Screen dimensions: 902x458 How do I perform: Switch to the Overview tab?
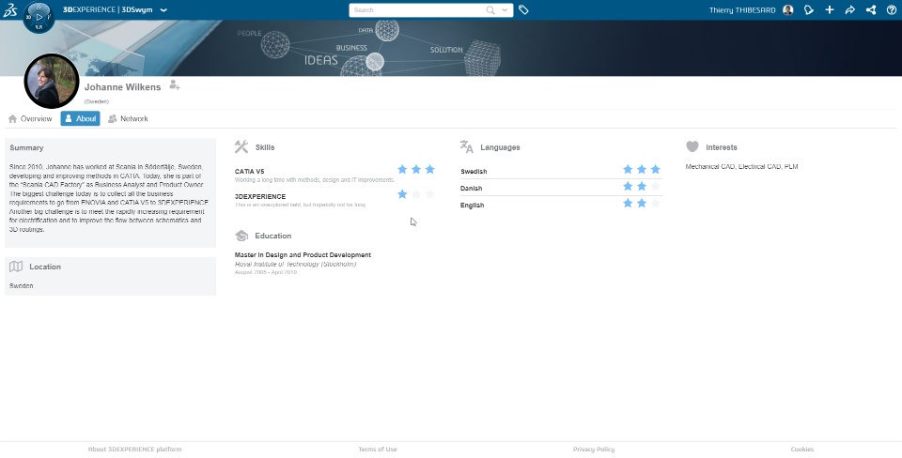[x=30, y=118]
